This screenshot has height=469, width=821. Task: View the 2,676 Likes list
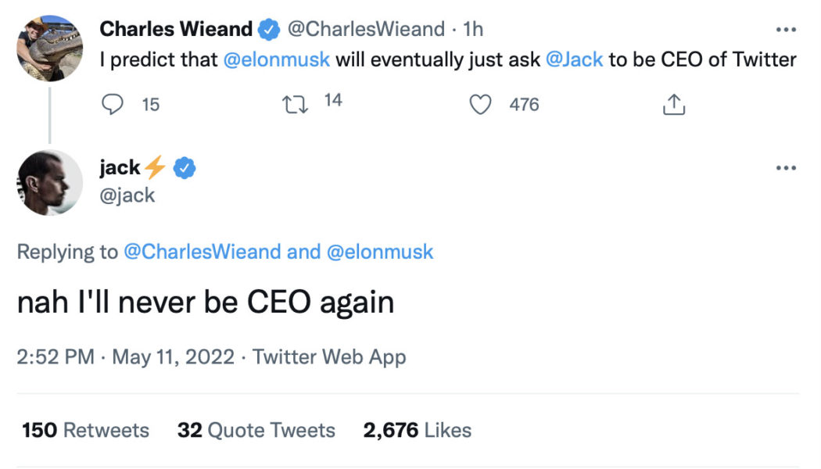[x=415, y=430]
